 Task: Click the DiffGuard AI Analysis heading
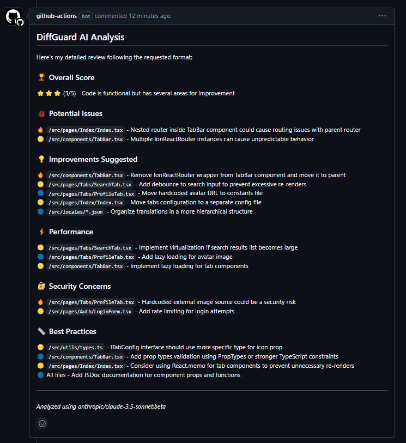tap(80, 37)
